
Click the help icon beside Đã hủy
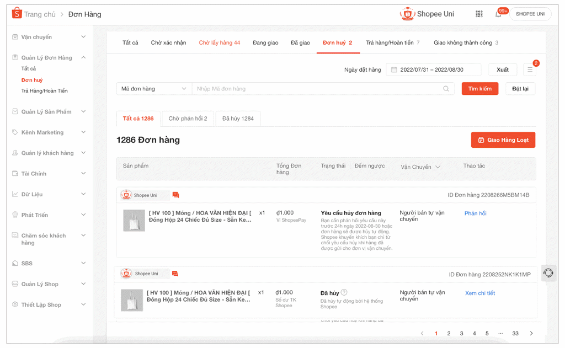point(344,292)
